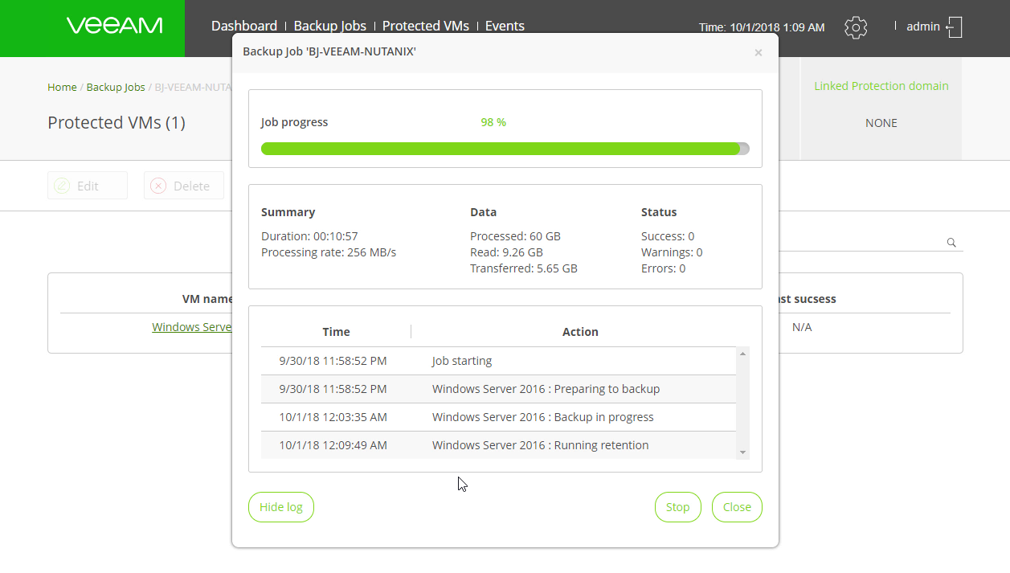Click the time display in header

point(762,27)
